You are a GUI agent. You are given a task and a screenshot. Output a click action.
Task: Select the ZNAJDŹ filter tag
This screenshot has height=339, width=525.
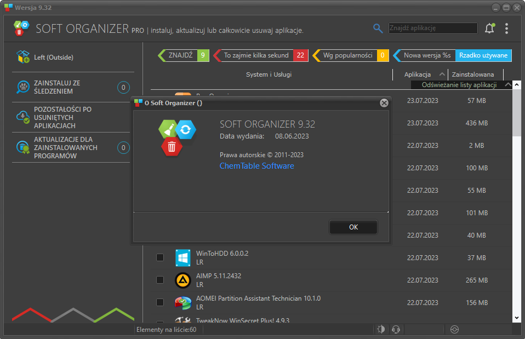point(183,55)
